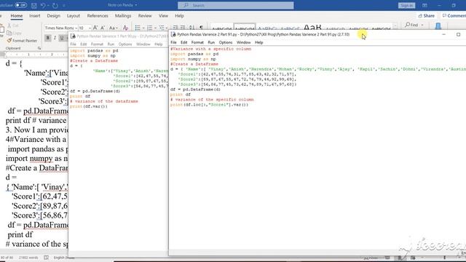Viewport: 466px width, 262px height.
Task: Open Ribbon Display Options in Word
Action: click(424, 5)
